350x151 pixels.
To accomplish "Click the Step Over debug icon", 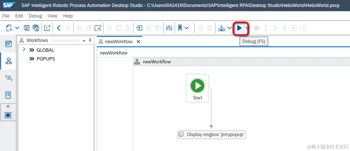I will [275, 28].
